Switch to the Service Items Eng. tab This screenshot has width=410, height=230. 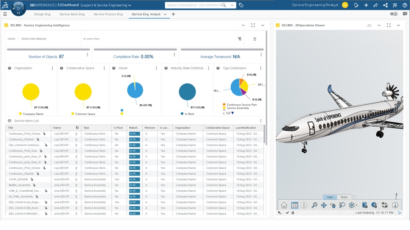(x=72, y=14)
